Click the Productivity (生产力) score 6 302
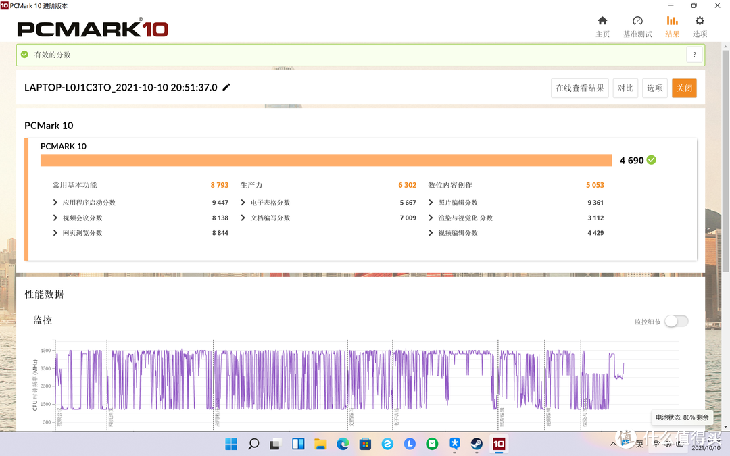Screen dimensions: 730x456 [x=407, y=185]
